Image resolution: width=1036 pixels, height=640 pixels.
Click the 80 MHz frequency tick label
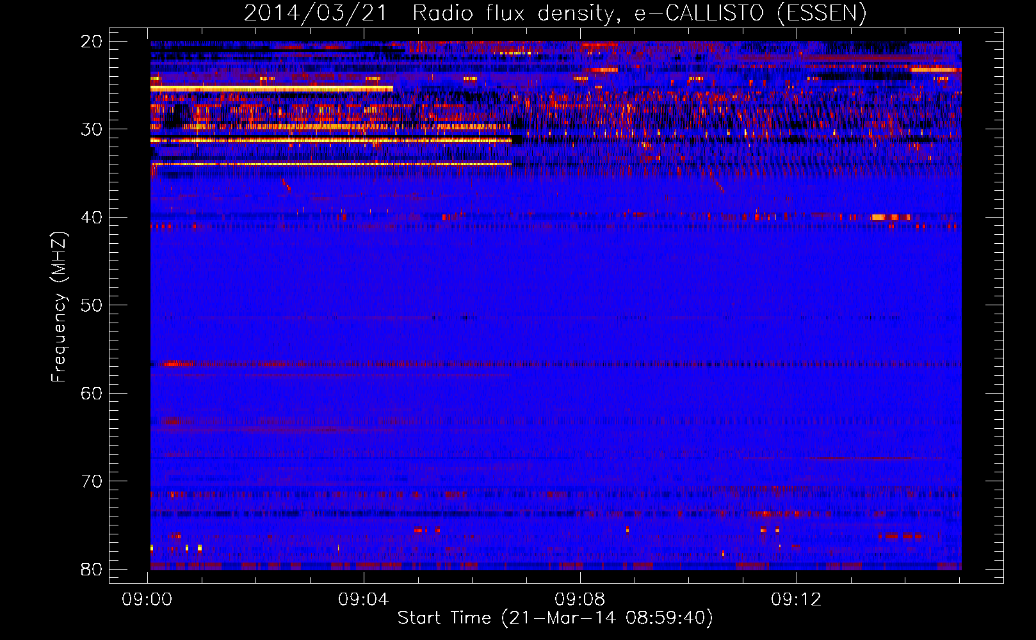click(x=92, y=569)
